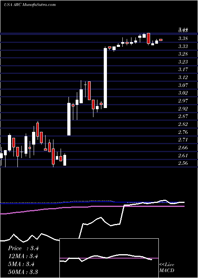Screen dimensions: 198x278
Task: Click the 3.02 price axis label
Action: pos(183,93)
